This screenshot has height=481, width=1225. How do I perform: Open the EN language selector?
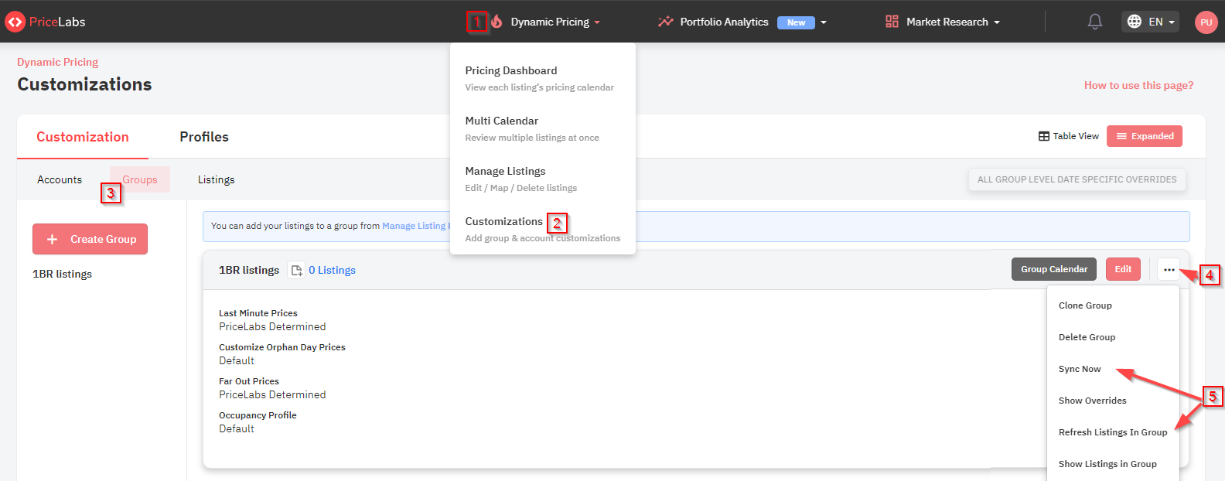(1150, 22)
